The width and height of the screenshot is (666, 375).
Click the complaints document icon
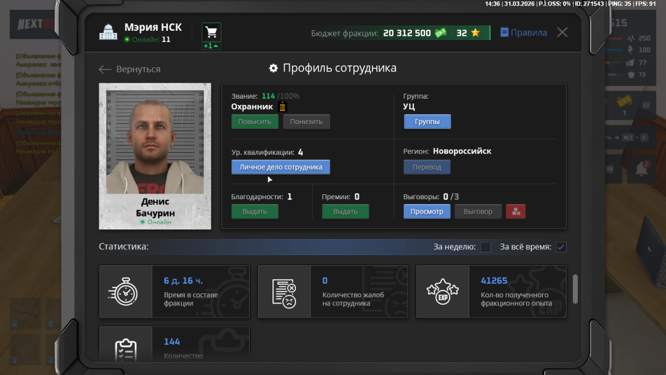(284, 292)
